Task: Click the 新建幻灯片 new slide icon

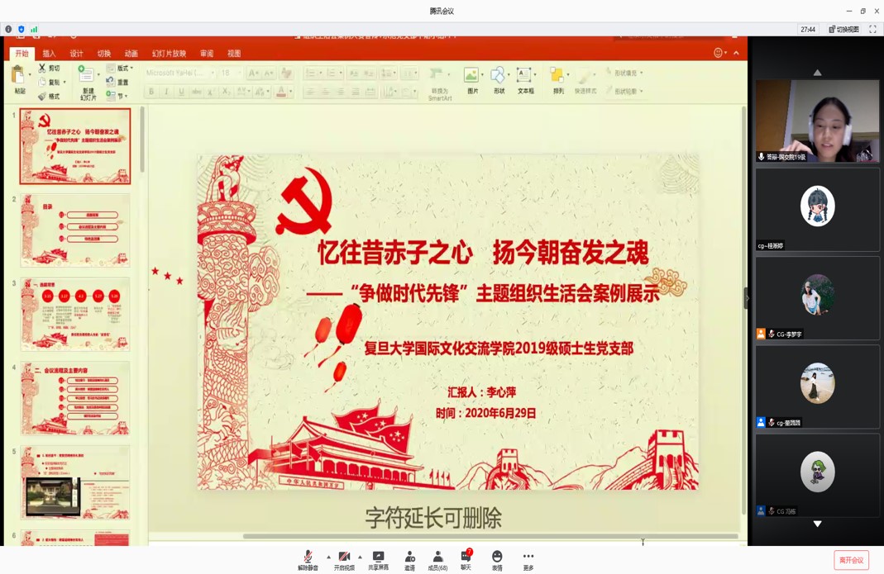Action: pyautogui.click(x=86, y=74)
